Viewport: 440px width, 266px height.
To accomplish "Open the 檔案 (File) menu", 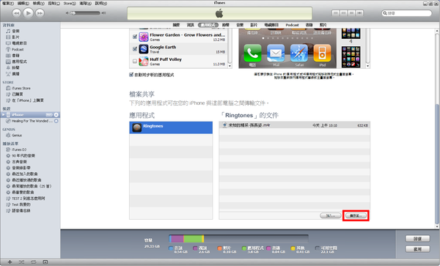I will [8, 4].
